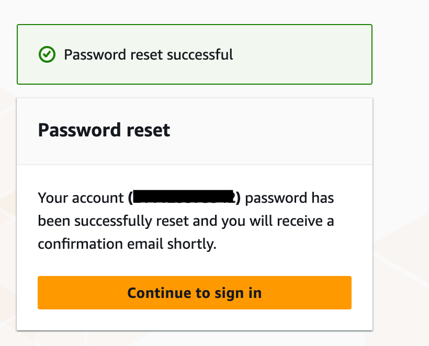This screenshot has width=429, height=346.
Task: Click the word "email" in the message
Action: tap(145, 244)
